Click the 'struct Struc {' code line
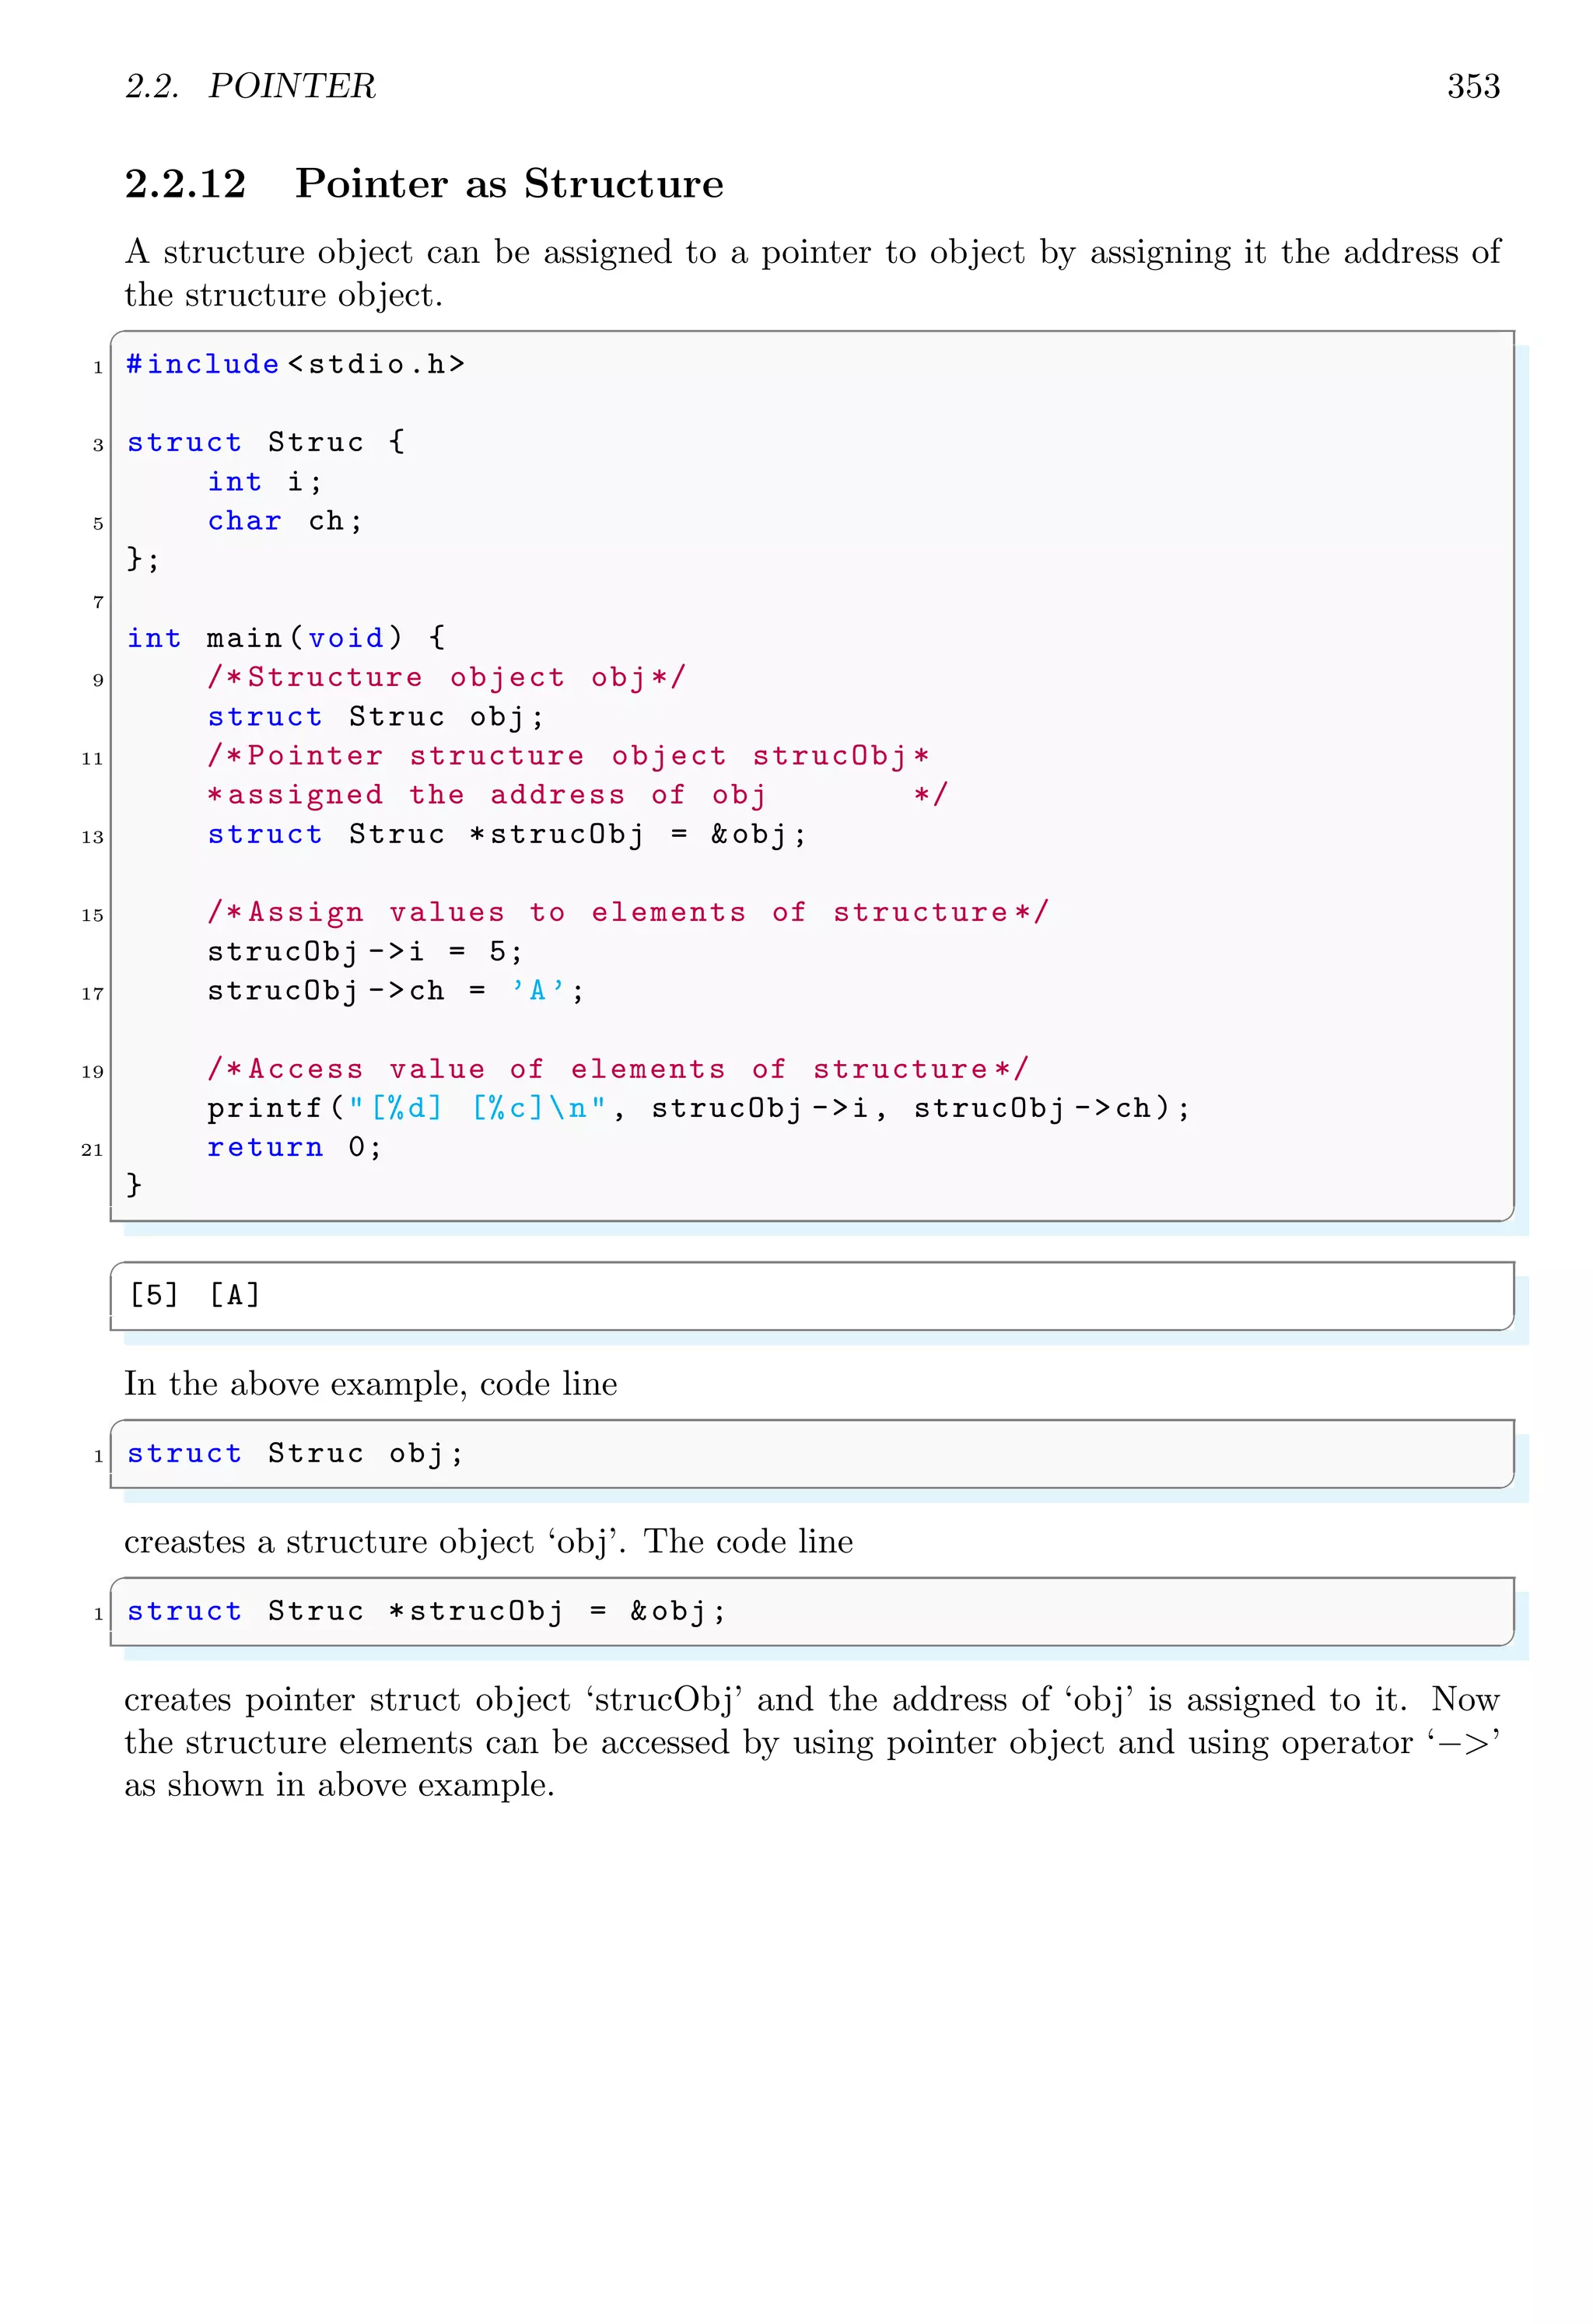 [x=266, y=442]
